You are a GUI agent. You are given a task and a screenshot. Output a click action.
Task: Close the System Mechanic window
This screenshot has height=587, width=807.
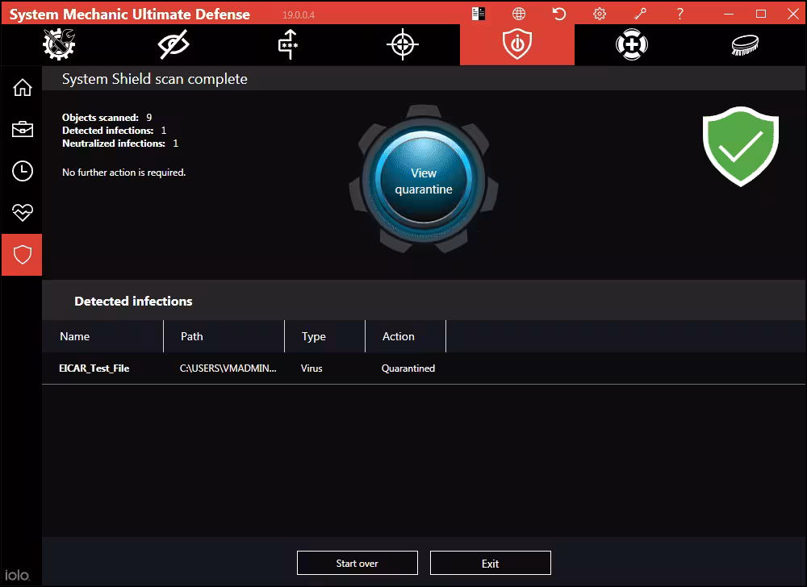(x=793, y=14)
